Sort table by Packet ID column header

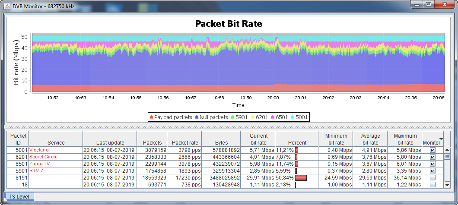point(19,139)
